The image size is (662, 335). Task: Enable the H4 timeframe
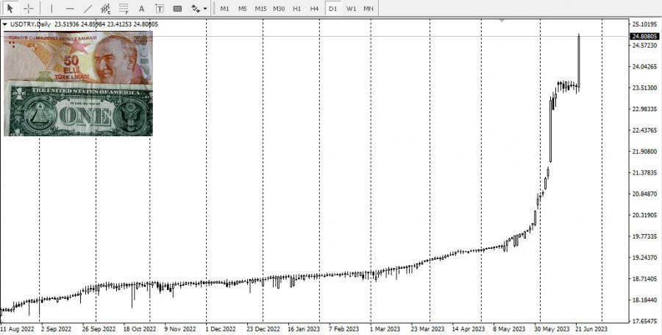pos(314,8)
